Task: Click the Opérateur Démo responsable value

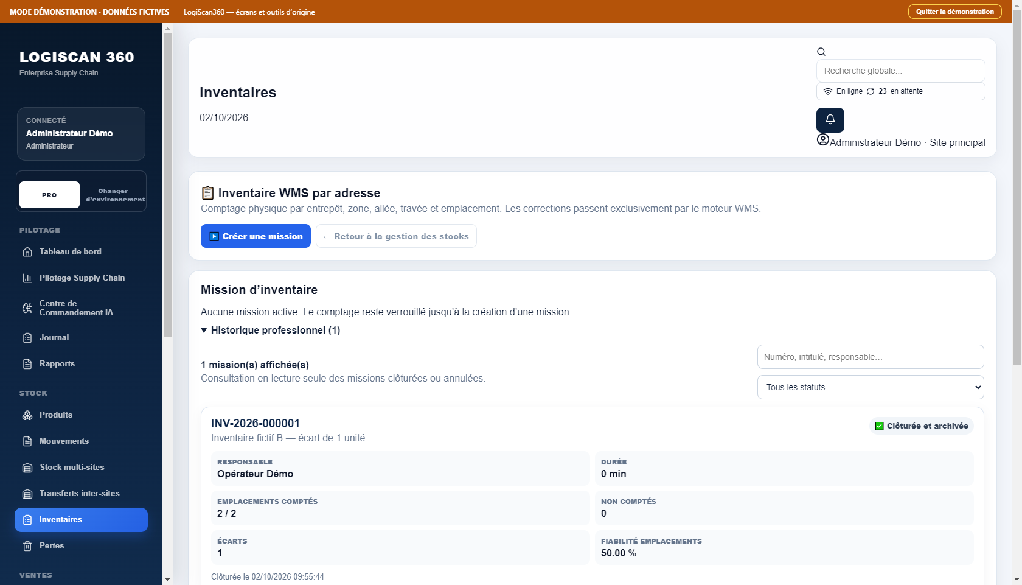Action: click(255, 474)
